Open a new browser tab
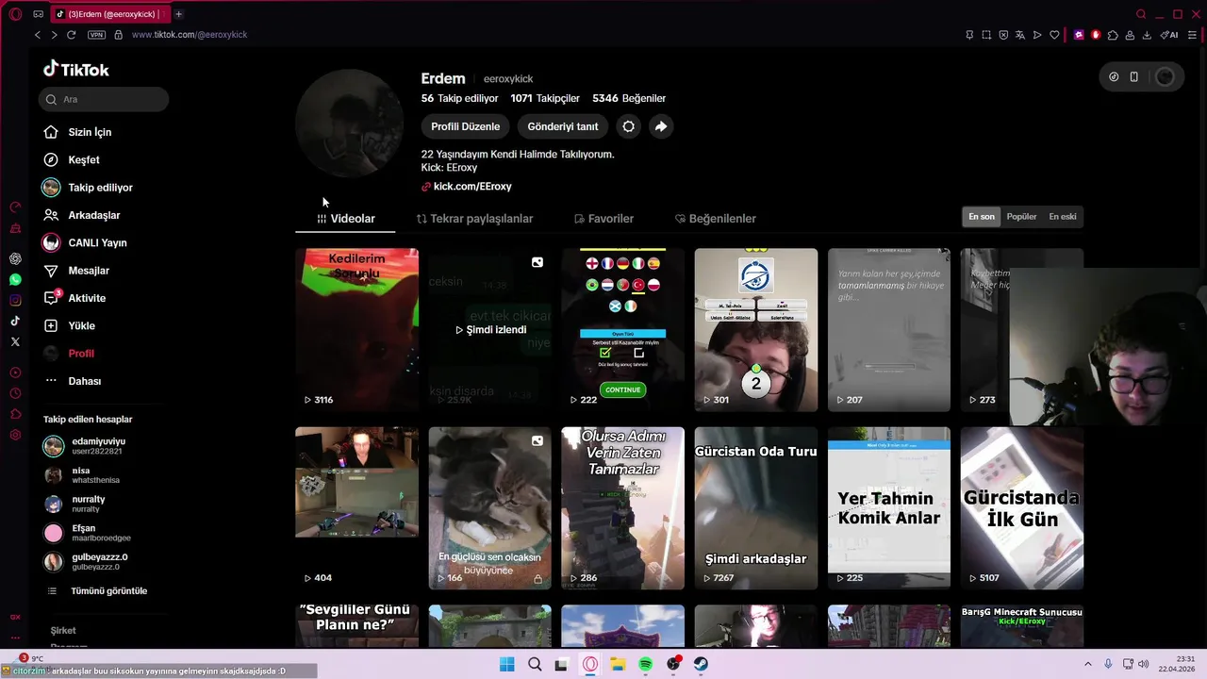This screenshot has width=1207, height=679. 178,14
